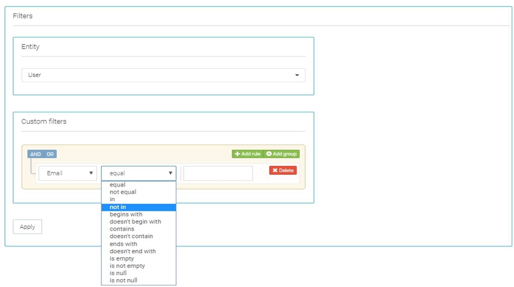Click the Add group button
Image resolution: width=514 pixels, height=287 pixels.
tap(281, 154)
